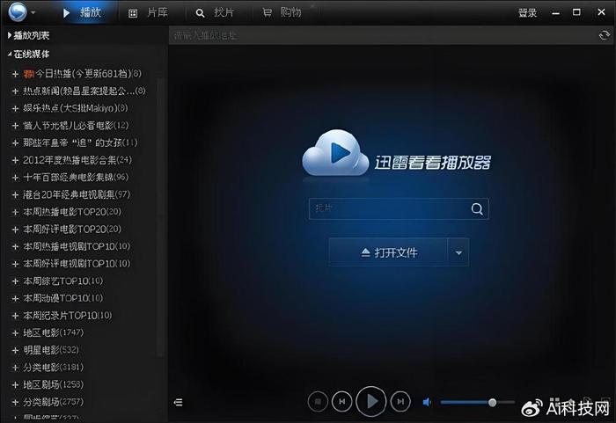Expand 2012年度热播电影合集 item

[15, 160]
